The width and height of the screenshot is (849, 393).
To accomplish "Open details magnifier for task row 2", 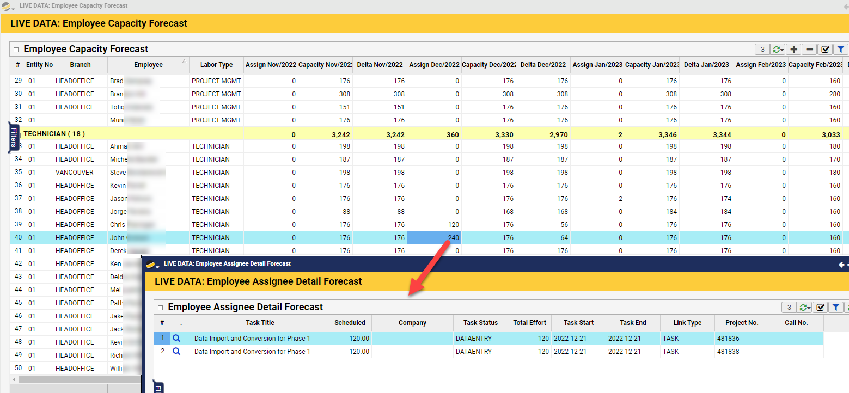I will [x=176, y=352].
